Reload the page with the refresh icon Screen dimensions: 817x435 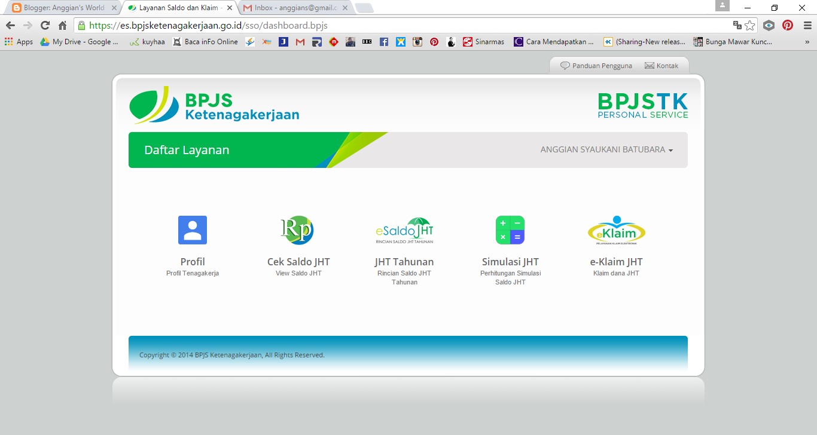coord(45,26)
